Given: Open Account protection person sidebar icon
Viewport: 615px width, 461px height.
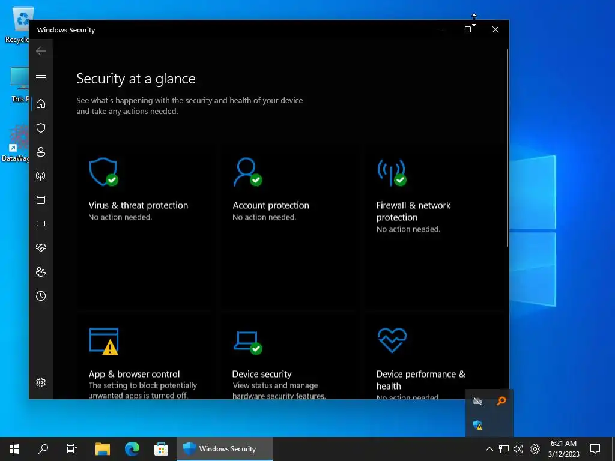Looking at the screenshot, I should [x=41, y=152].
